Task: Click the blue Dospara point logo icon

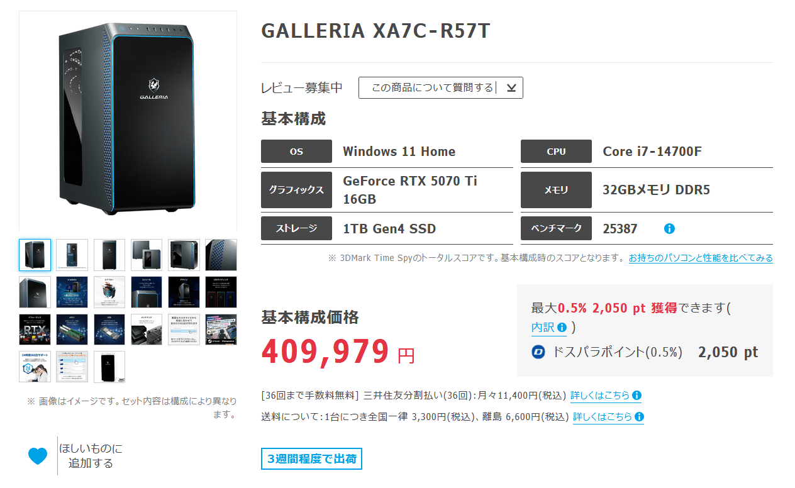Action: tap(538, 352)
